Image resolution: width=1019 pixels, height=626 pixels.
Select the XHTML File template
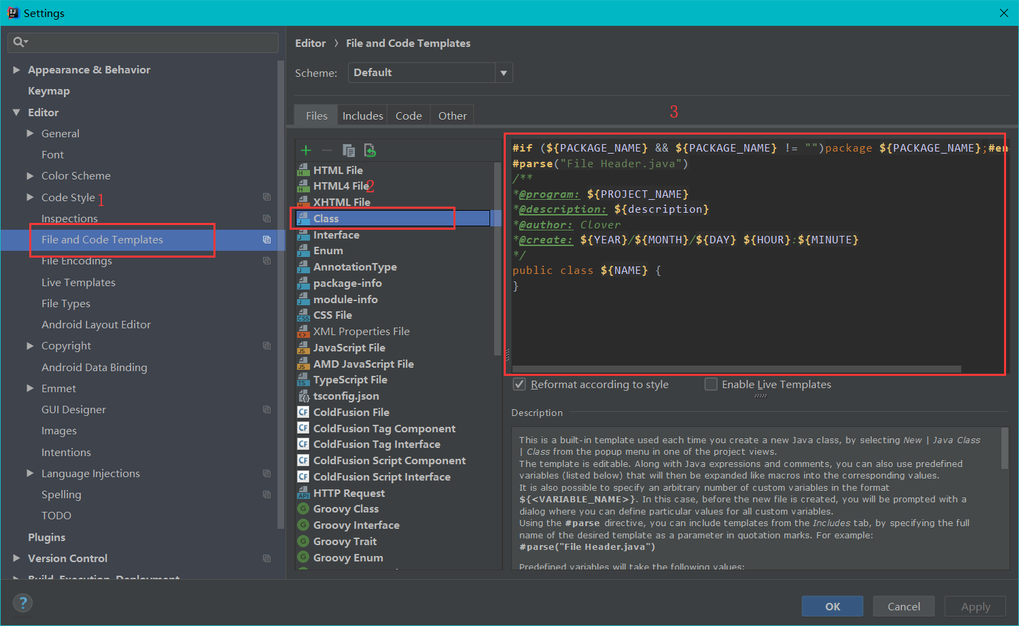pyautogui.click(x=341, y=203)
